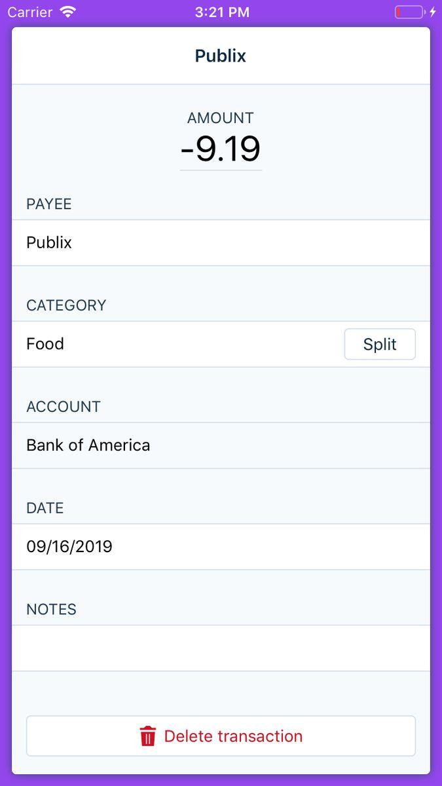This screenshot has height=786, width=442.
Task: Tap the Publix title header
Action: [x=221, y=56]
